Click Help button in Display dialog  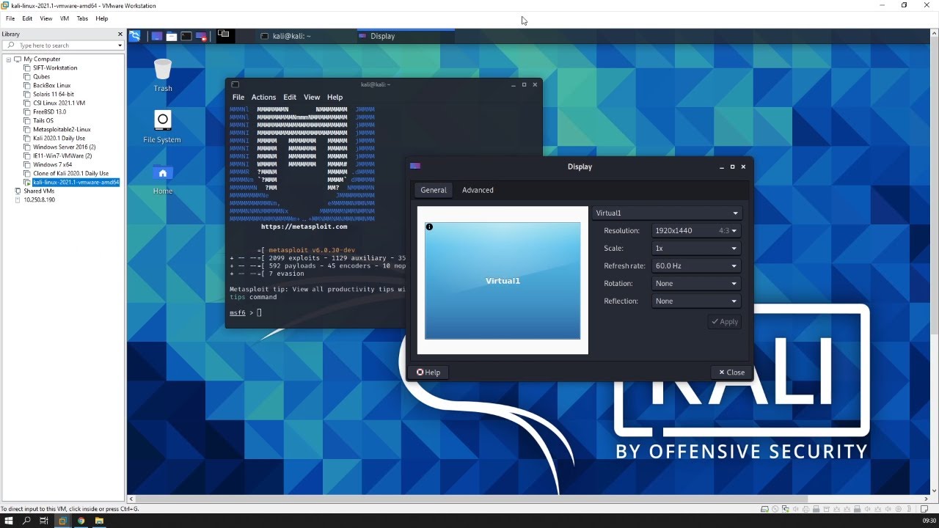click(428, 373)
